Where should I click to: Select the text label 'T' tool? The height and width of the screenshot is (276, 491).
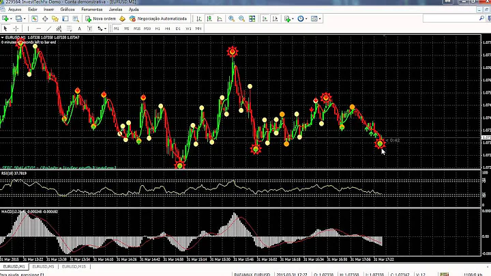(89, 29)
